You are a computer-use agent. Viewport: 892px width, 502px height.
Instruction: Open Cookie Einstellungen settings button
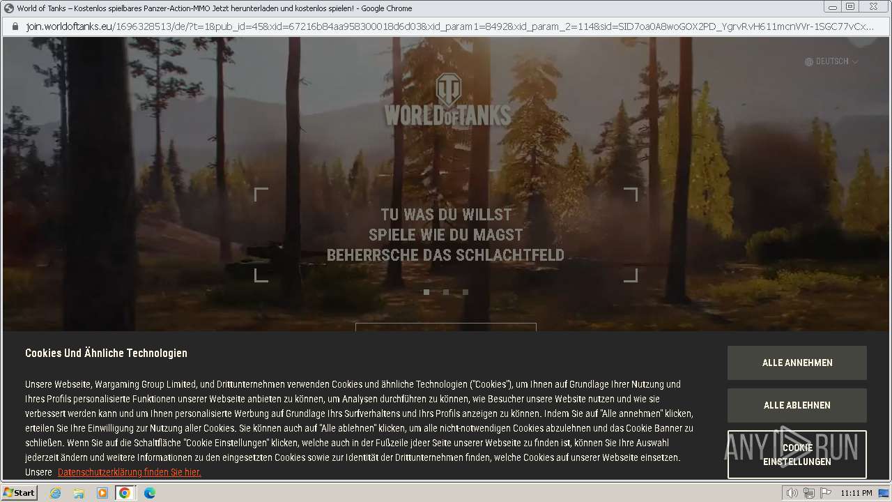pyautogui.click(x=797, y=455)
